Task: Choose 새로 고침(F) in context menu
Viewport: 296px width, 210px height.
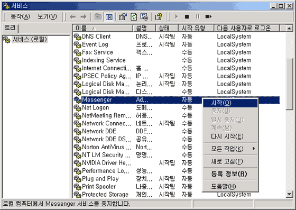Action: pos(230,161)
